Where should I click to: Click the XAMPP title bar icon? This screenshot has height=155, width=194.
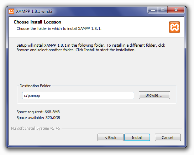click(x=11, y=11)
